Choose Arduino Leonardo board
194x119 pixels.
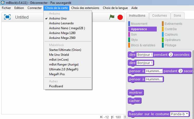coord(68,23)
